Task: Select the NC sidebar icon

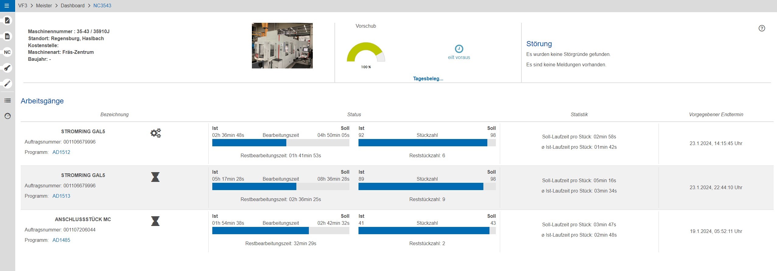Action: 7,52
